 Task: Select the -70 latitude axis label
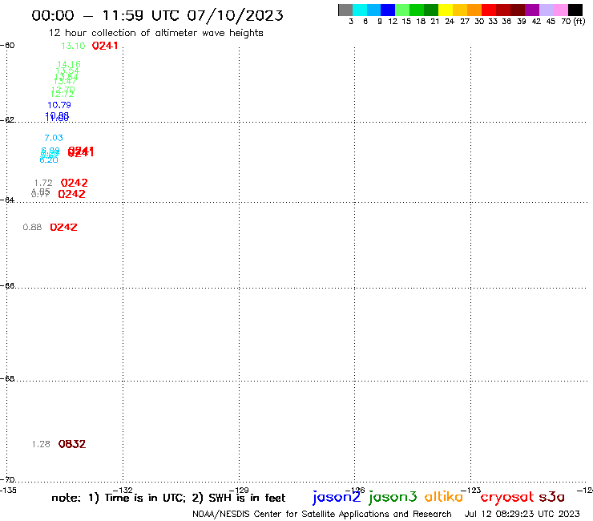[x=7, y=480]
